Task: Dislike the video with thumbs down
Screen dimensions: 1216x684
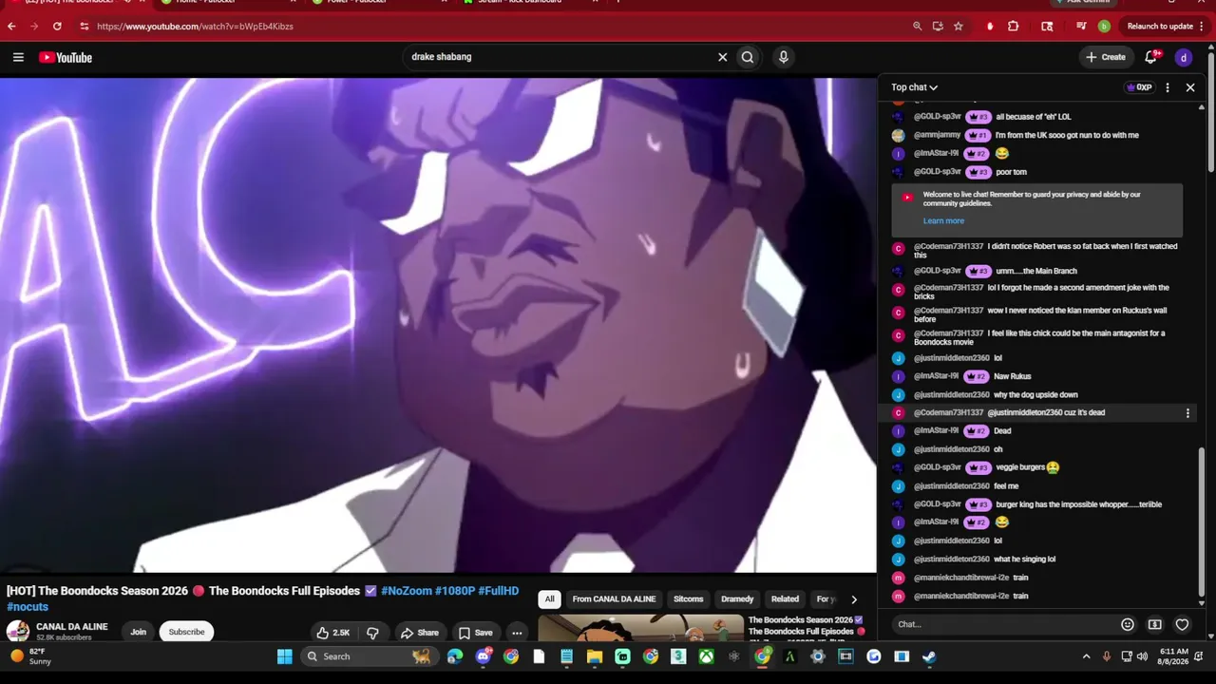Action: [x=372, y=633]
